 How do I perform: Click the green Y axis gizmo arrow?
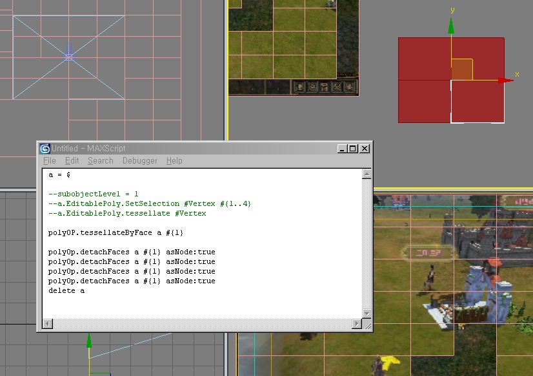tap(451, 26)
